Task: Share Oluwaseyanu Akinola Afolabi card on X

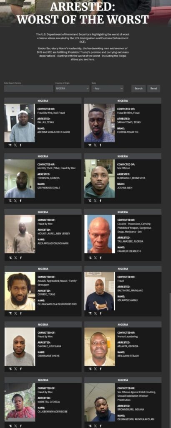Action: (95, 425)
